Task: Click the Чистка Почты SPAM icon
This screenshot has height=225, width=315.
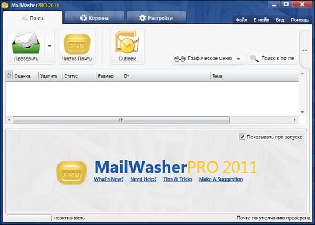Action: (77, 44)
